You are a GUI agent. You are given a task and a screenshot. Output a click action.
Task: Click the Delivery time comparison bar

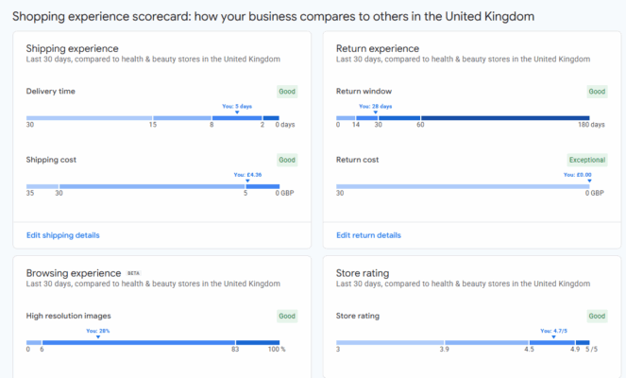coord(153,118)
